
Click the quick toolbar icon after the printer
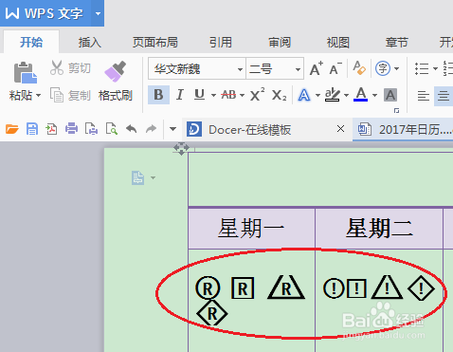pyautogui.click(x=91, y=129)
